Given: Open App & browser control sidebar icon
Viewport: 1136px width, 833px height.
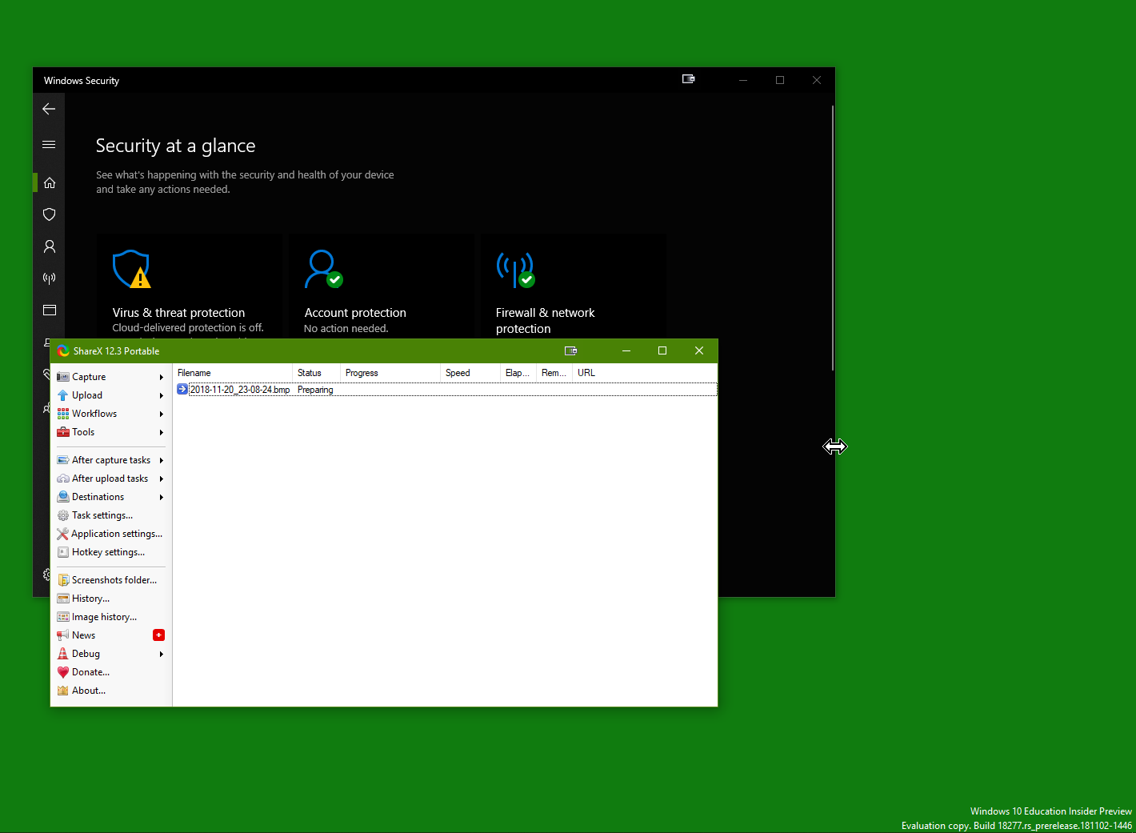Looking at the screenshot, I should pos(50,310).
